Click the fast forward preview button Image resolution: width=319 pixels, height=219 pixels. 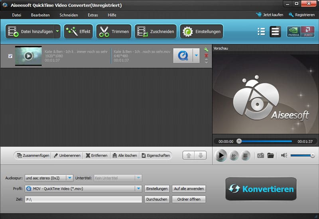point(234,156)
